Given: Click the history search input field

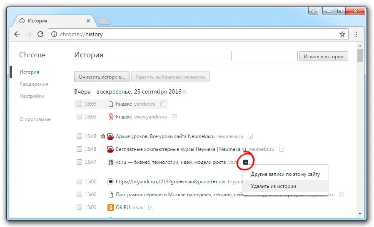Looking at the screenshot, I should [x=264, y=56].
